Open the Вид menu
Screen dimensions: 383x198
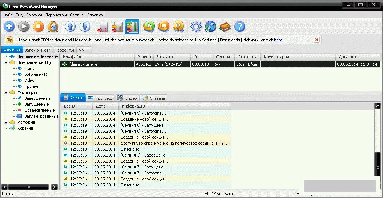[x=19, y=15]
